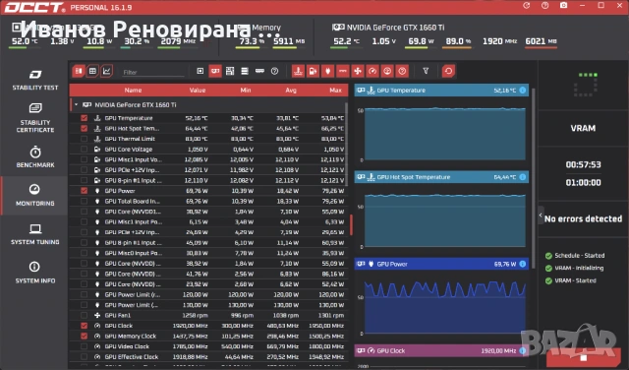Stop the running test with the red stop button

click(x=584, y=357)
